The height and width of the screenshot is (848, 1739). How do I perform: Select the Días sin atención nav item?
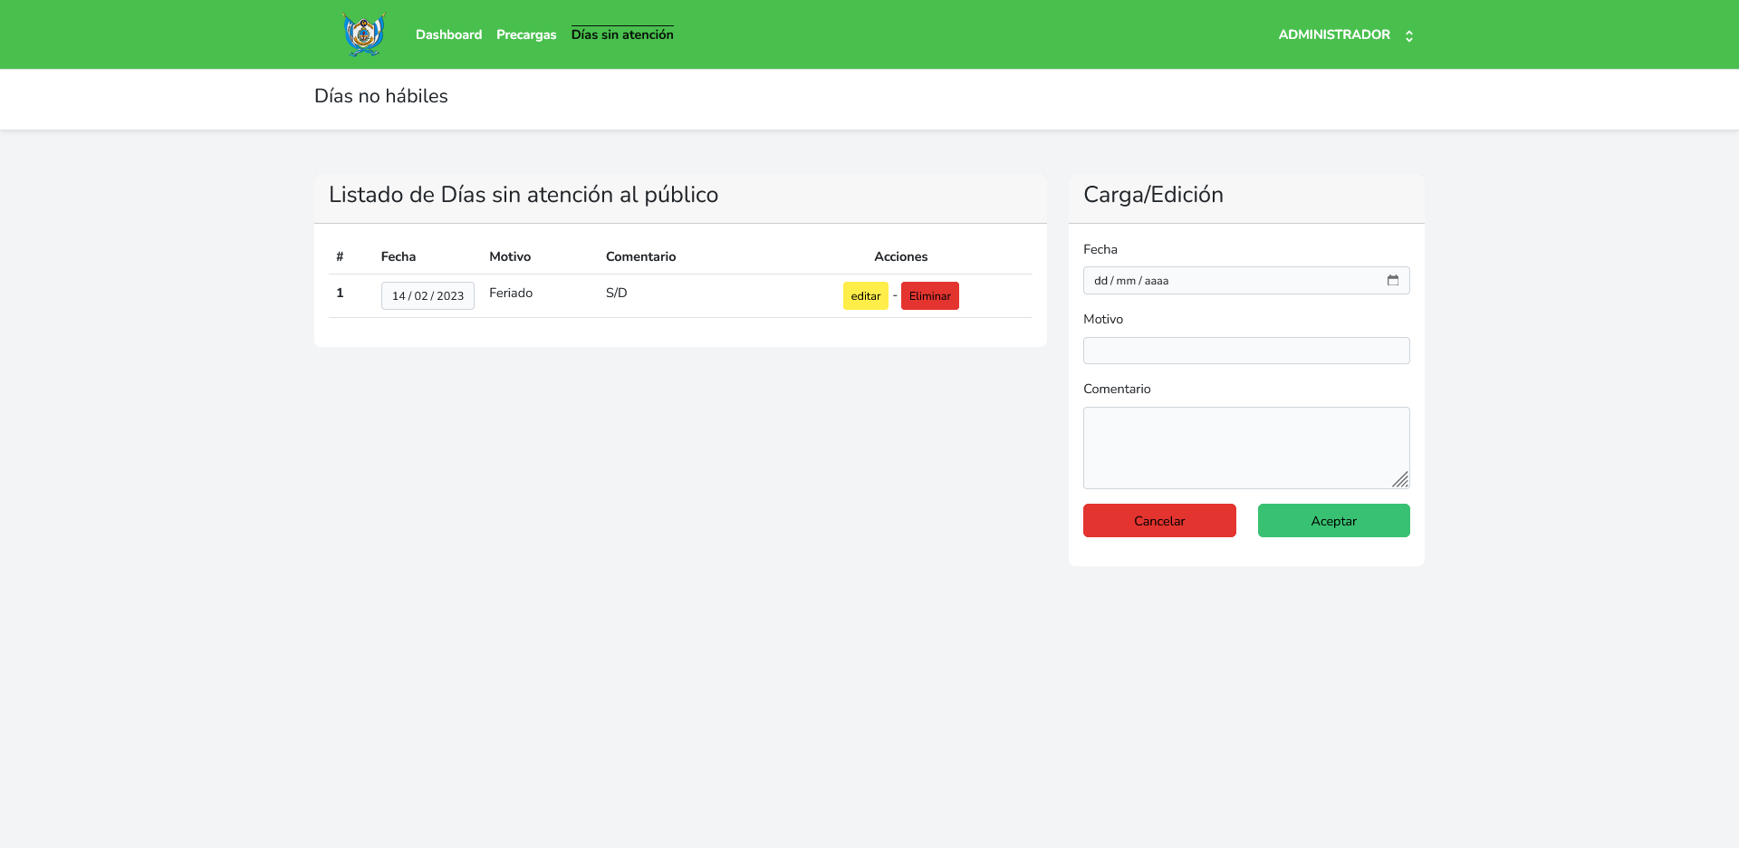point(622,34)
